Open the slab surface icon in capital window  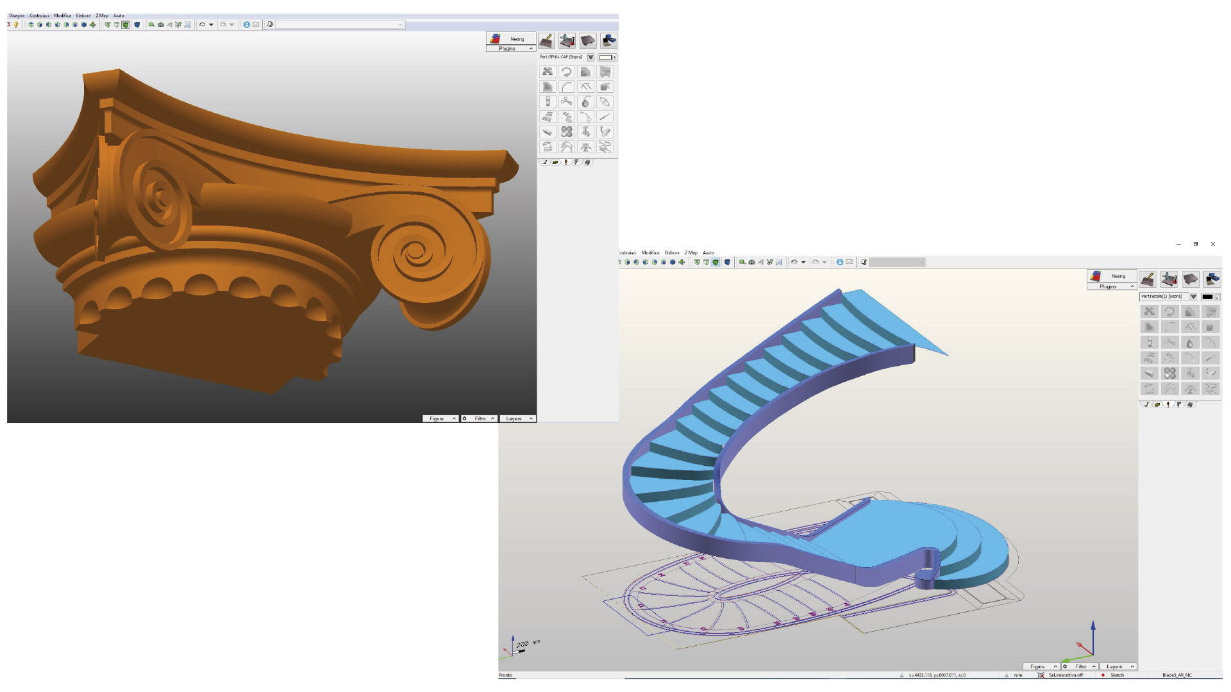[x=588, y=41]
